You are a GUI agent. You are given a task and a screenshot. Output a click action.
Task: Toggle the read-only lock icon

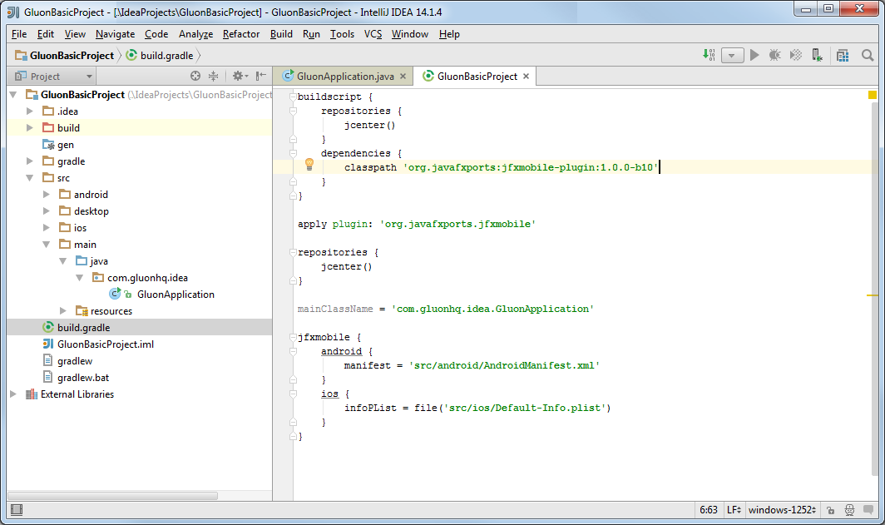tap(830, 510)
